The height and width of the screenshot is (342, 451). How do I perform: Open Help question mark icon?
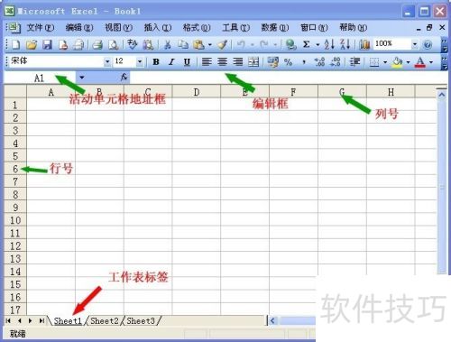coord(428,45)
